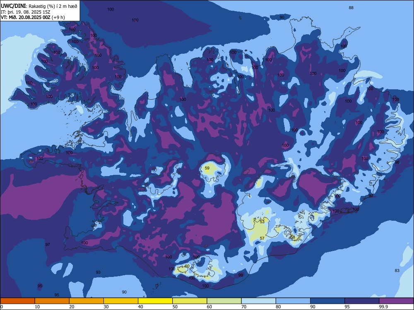Image resolution: width=414 pixels, height=310 pixels.
Task: Click the '96' value on east coast
Action: coord(397,162)
